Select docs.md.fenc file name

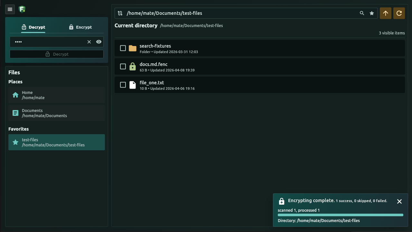point(154,64)
